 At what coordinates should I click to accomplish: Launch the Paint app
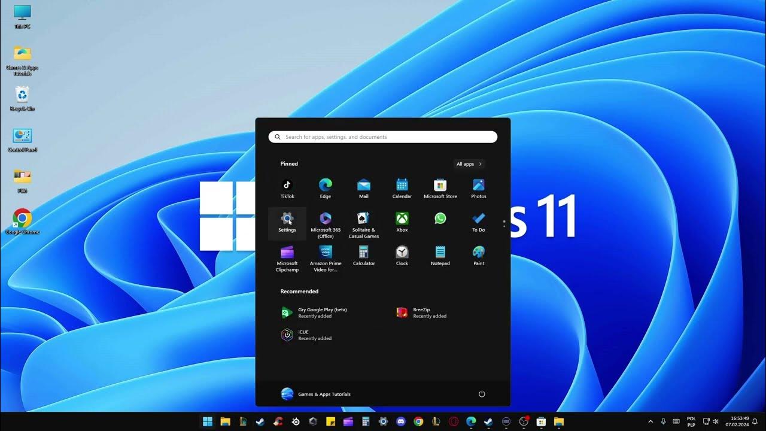(479, 256)
